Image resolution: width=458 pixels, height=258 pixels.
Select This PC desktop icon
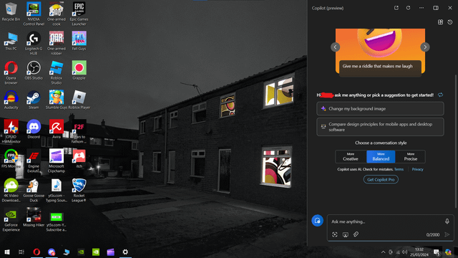[x=11, y=41]
